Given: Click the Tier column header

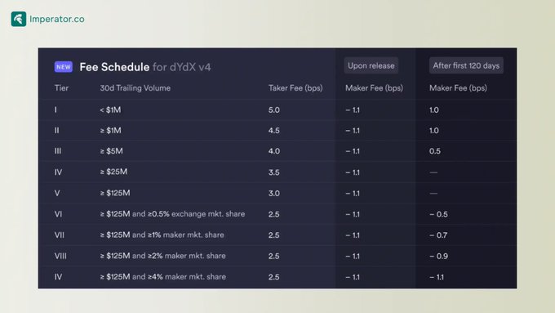Looking at the screenshot, I should pos(61,88).
